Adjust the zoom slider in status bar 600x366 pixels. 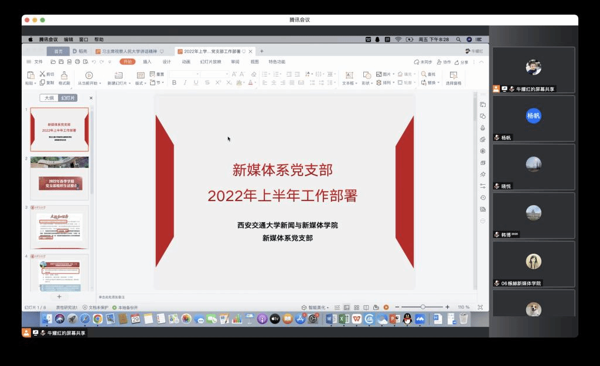coord(422,307)
